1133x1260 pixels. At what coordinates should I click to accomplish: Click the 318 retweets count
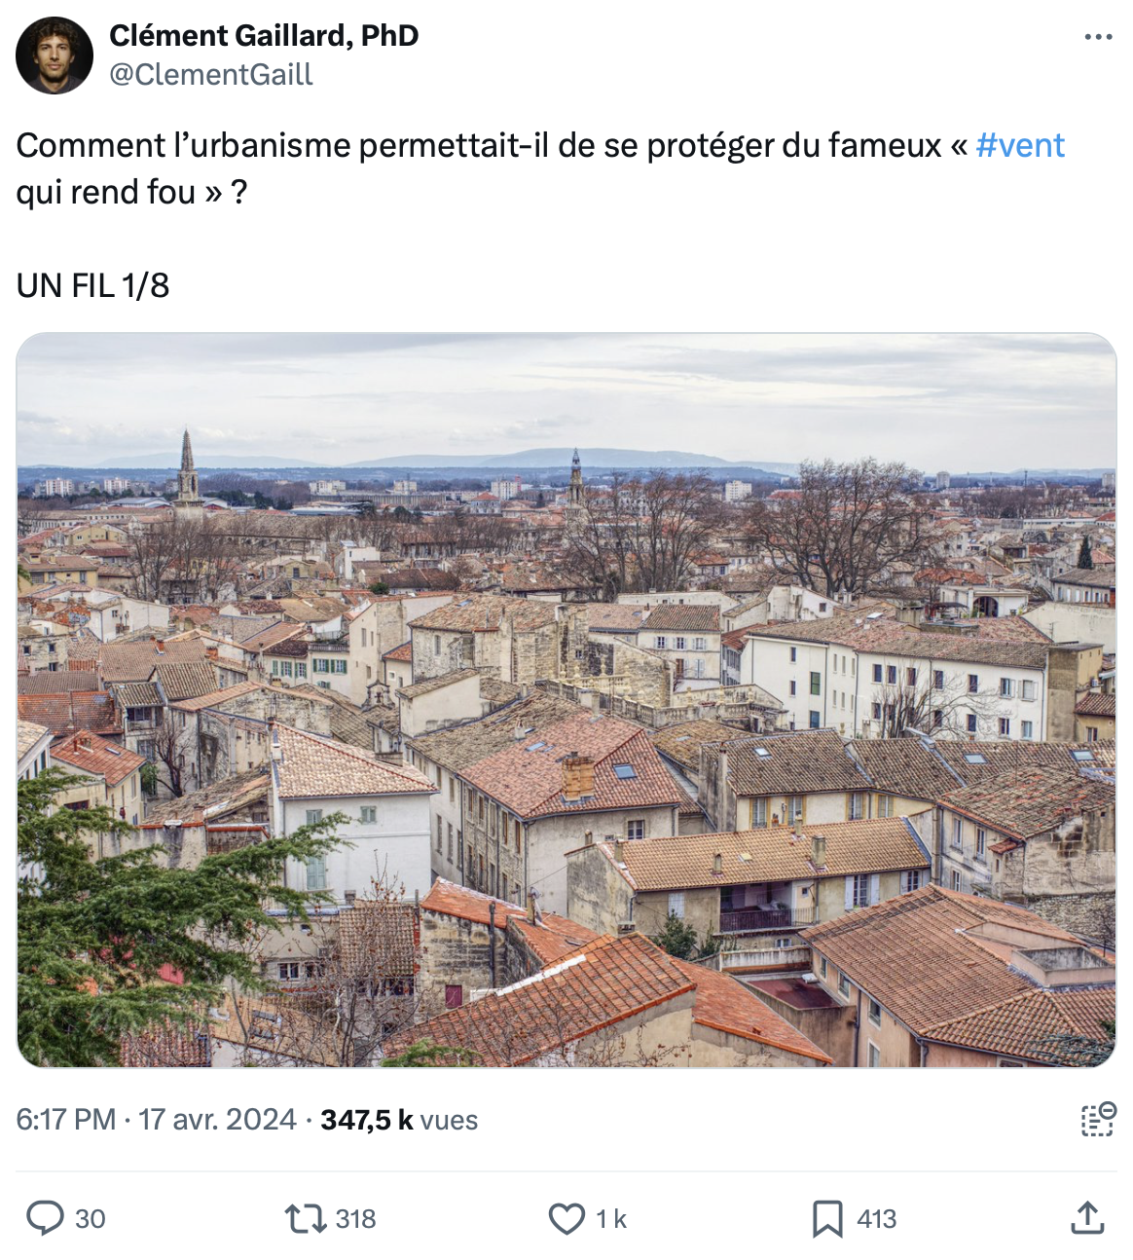(355, 1219)
